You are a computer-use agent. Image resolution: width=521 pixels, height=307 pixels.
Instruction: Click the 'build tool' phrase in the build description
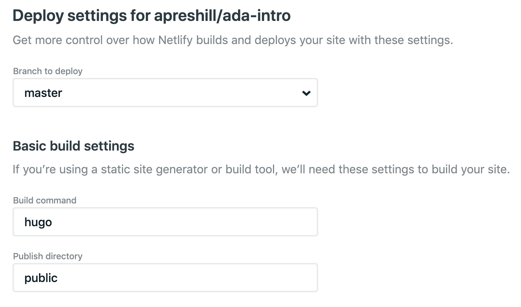point(249,169)
